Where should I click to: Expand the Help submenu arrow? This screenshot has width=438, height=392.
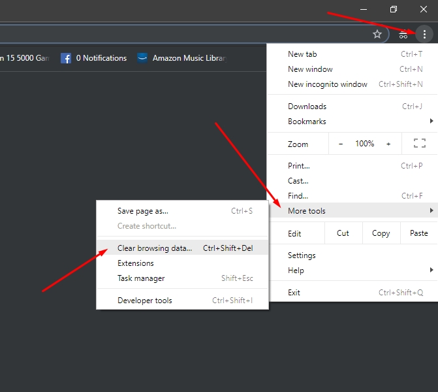(x=431, y=270)
